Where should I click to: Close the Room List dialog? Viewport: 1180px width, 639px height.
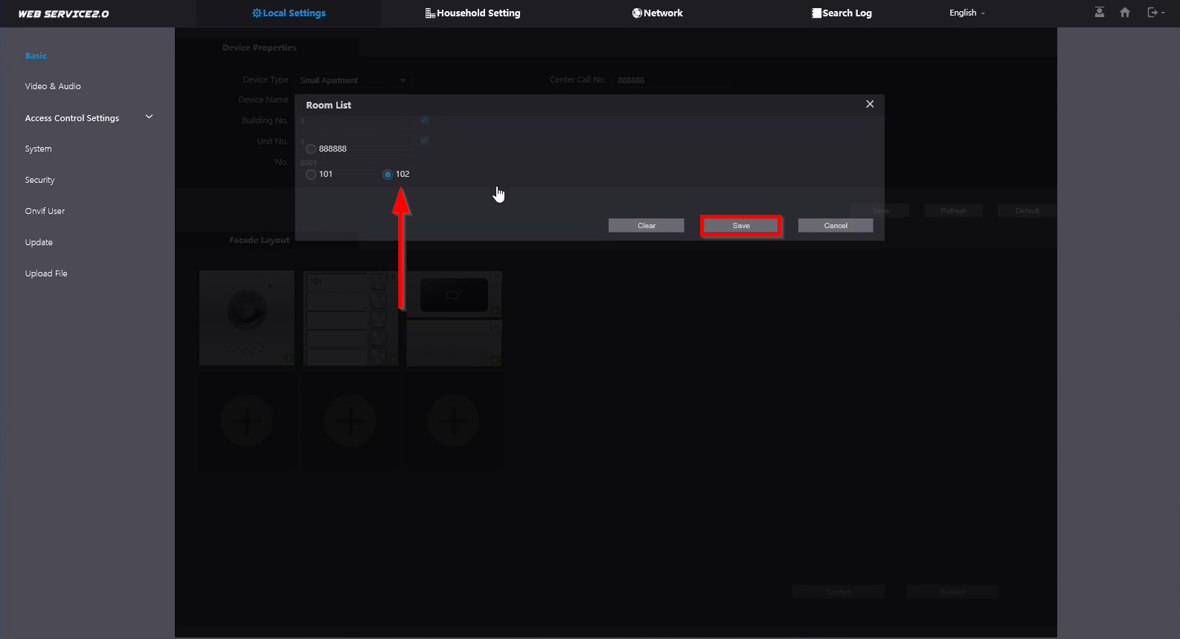pyautogui.click(x=870, y=104)
